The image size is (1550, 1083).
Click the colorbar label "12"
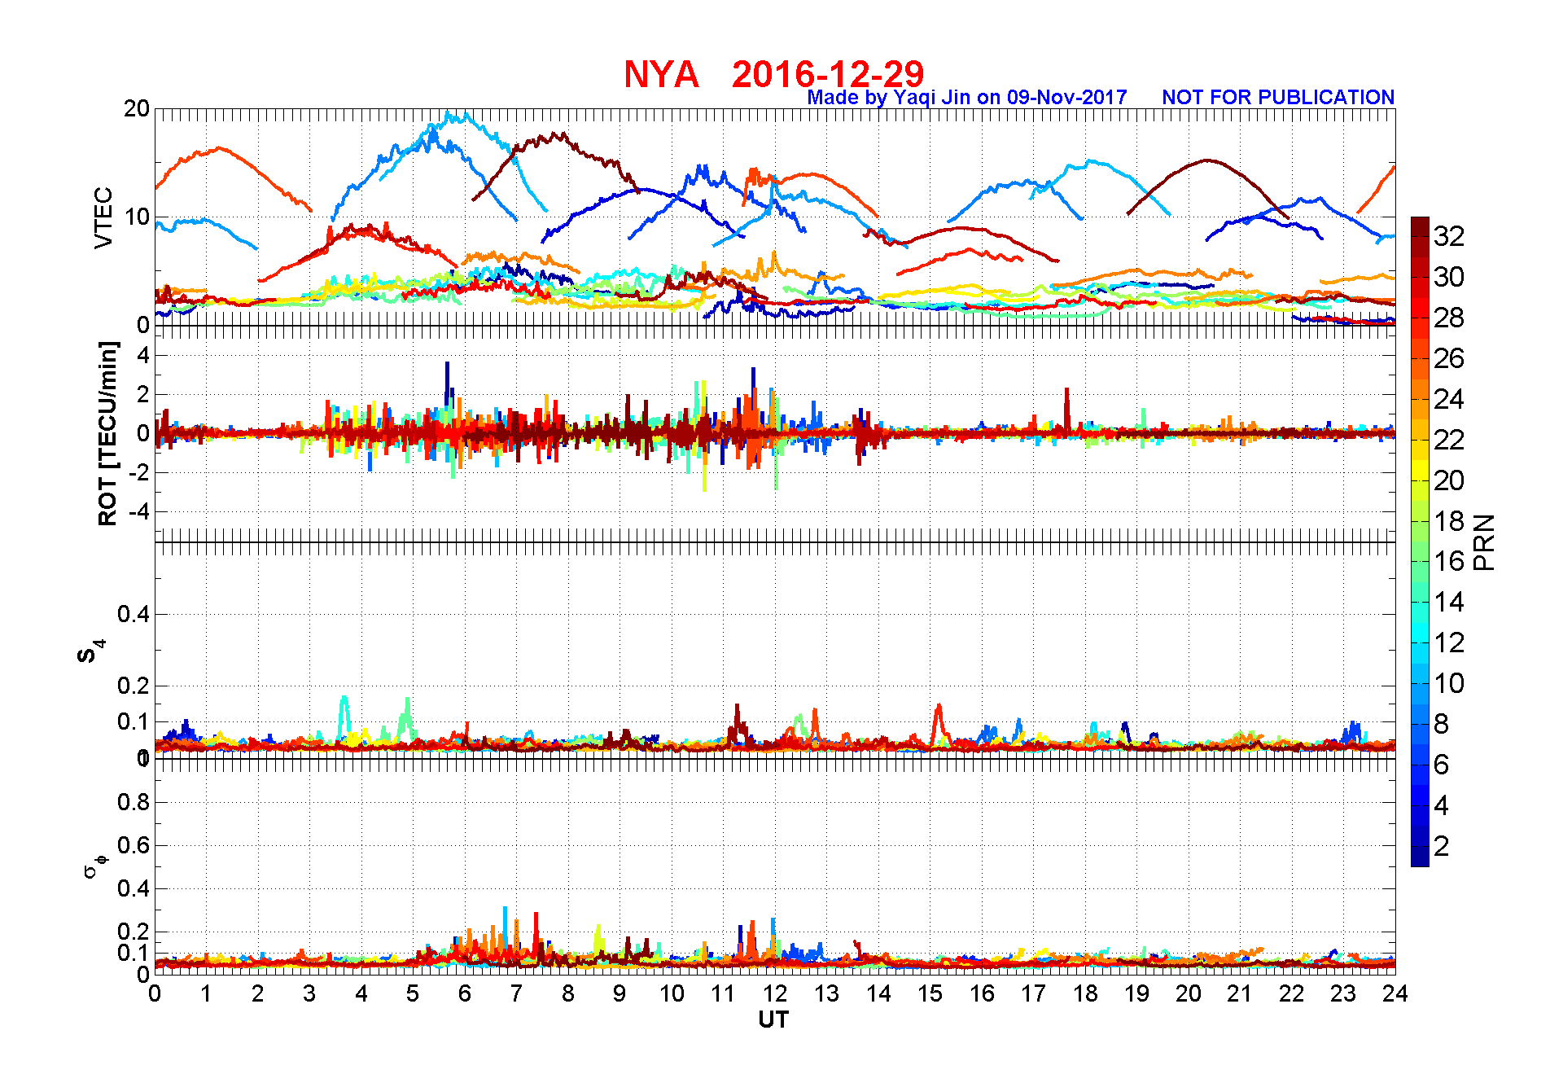(x=1449, y=643)
